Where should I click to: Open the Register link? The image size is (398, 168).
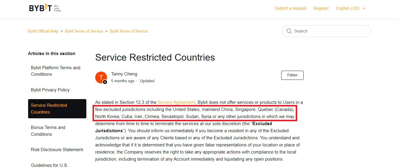coord(321,8)
